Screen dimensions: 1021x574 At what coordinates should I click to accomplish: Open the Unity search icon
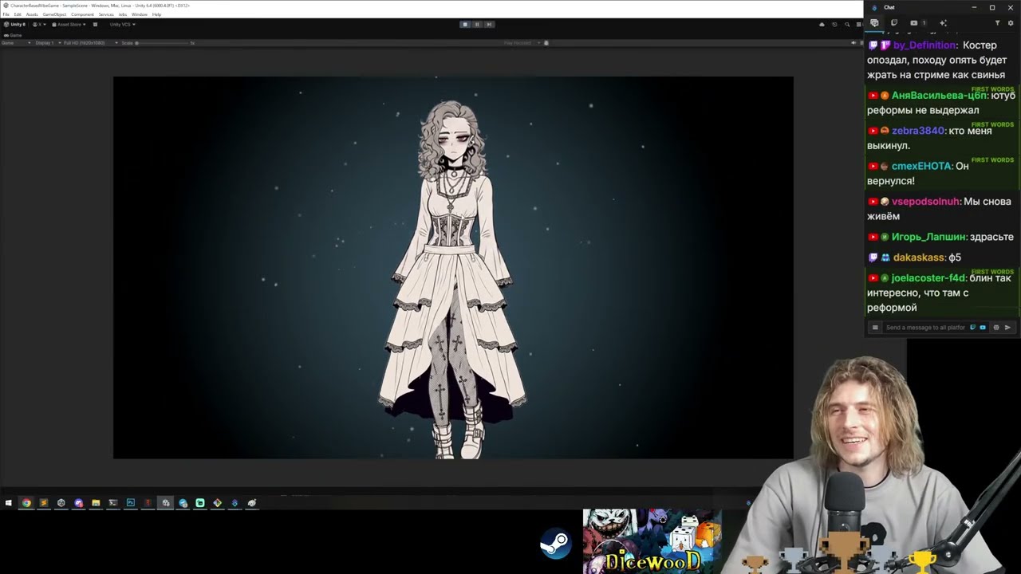coord(847,24)
